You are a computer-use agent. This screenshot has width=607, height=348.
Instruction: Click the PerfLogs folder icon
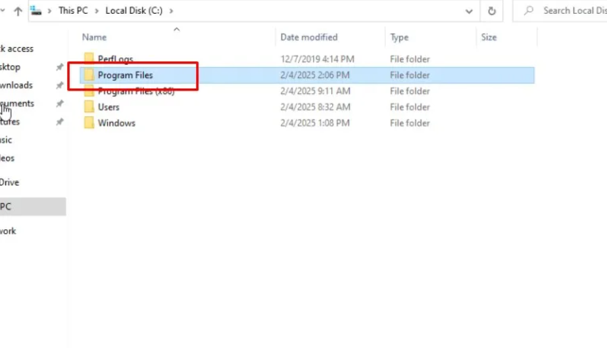click(x=89, y=59)
